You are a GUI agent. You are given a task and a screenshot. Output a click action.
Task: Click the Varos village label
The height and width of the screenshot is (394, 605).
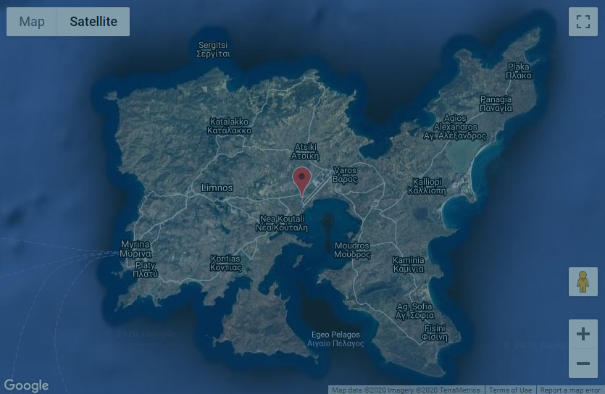(345, 175)
